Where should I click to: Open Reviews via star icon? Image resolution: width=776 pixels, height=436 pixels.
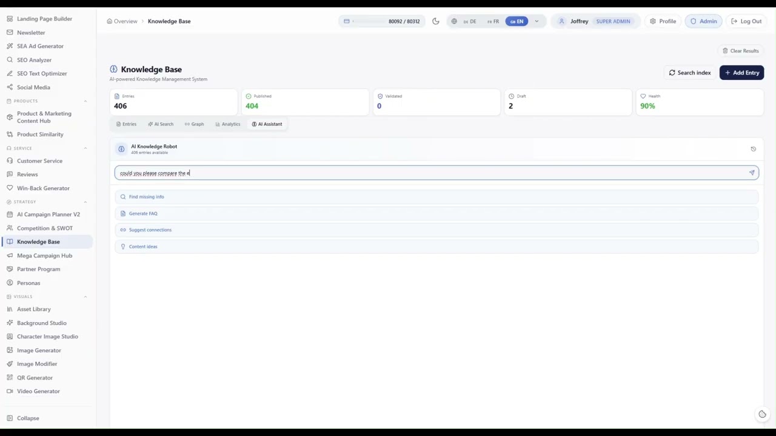(10, 174)
